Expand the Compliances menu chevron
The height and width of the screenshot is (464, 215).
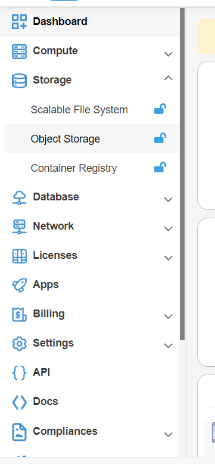[168, 435]
